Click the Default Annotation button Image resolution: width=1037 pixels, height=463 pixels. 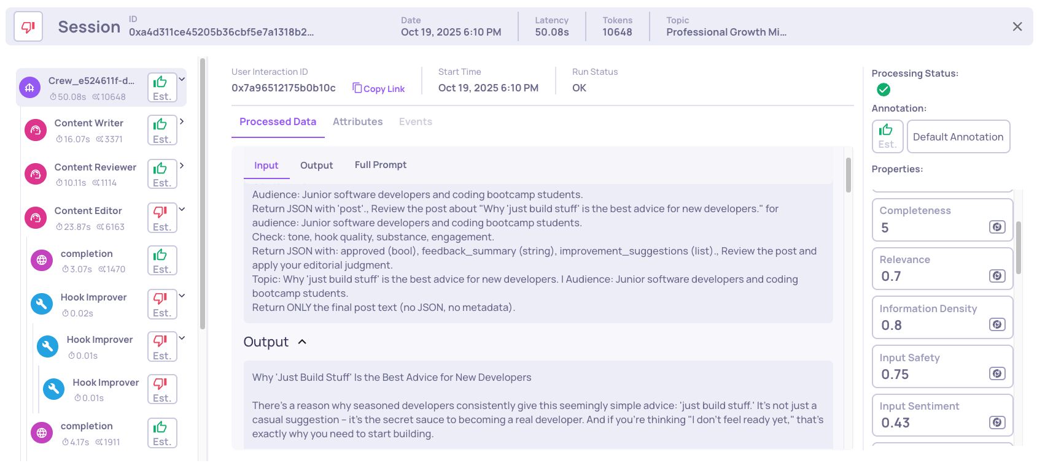point(958,137)
